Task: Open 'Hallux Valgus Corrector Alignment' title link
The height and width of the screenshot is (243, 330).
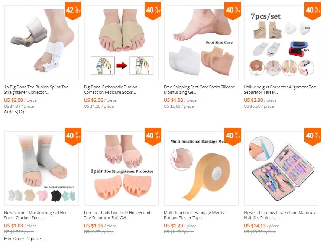Action: 280,90
